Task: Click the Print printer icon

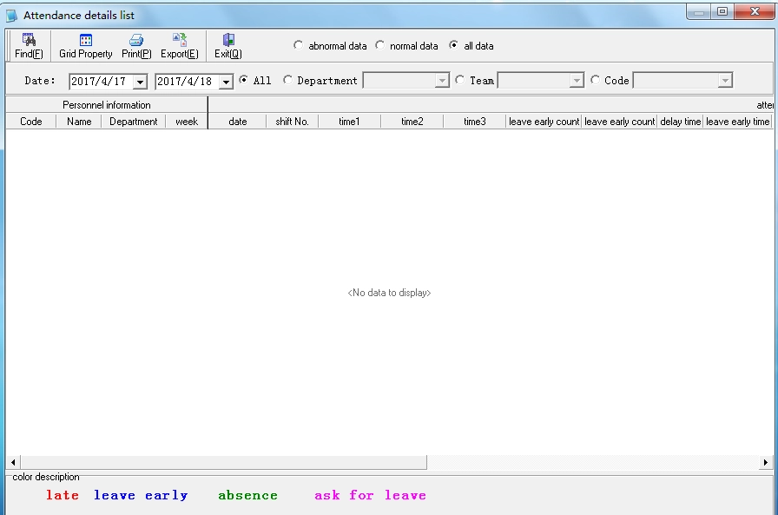Action: pyautogui.click(x=136, y=40)
